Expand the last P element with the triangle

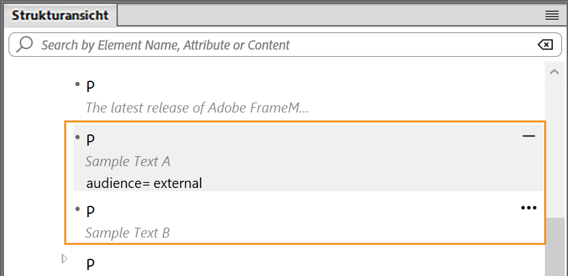pyautogui.click(x=65, y=259)
